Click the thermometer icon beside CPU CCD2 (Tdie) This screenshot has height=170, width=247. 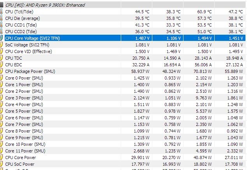pos(1,32)
